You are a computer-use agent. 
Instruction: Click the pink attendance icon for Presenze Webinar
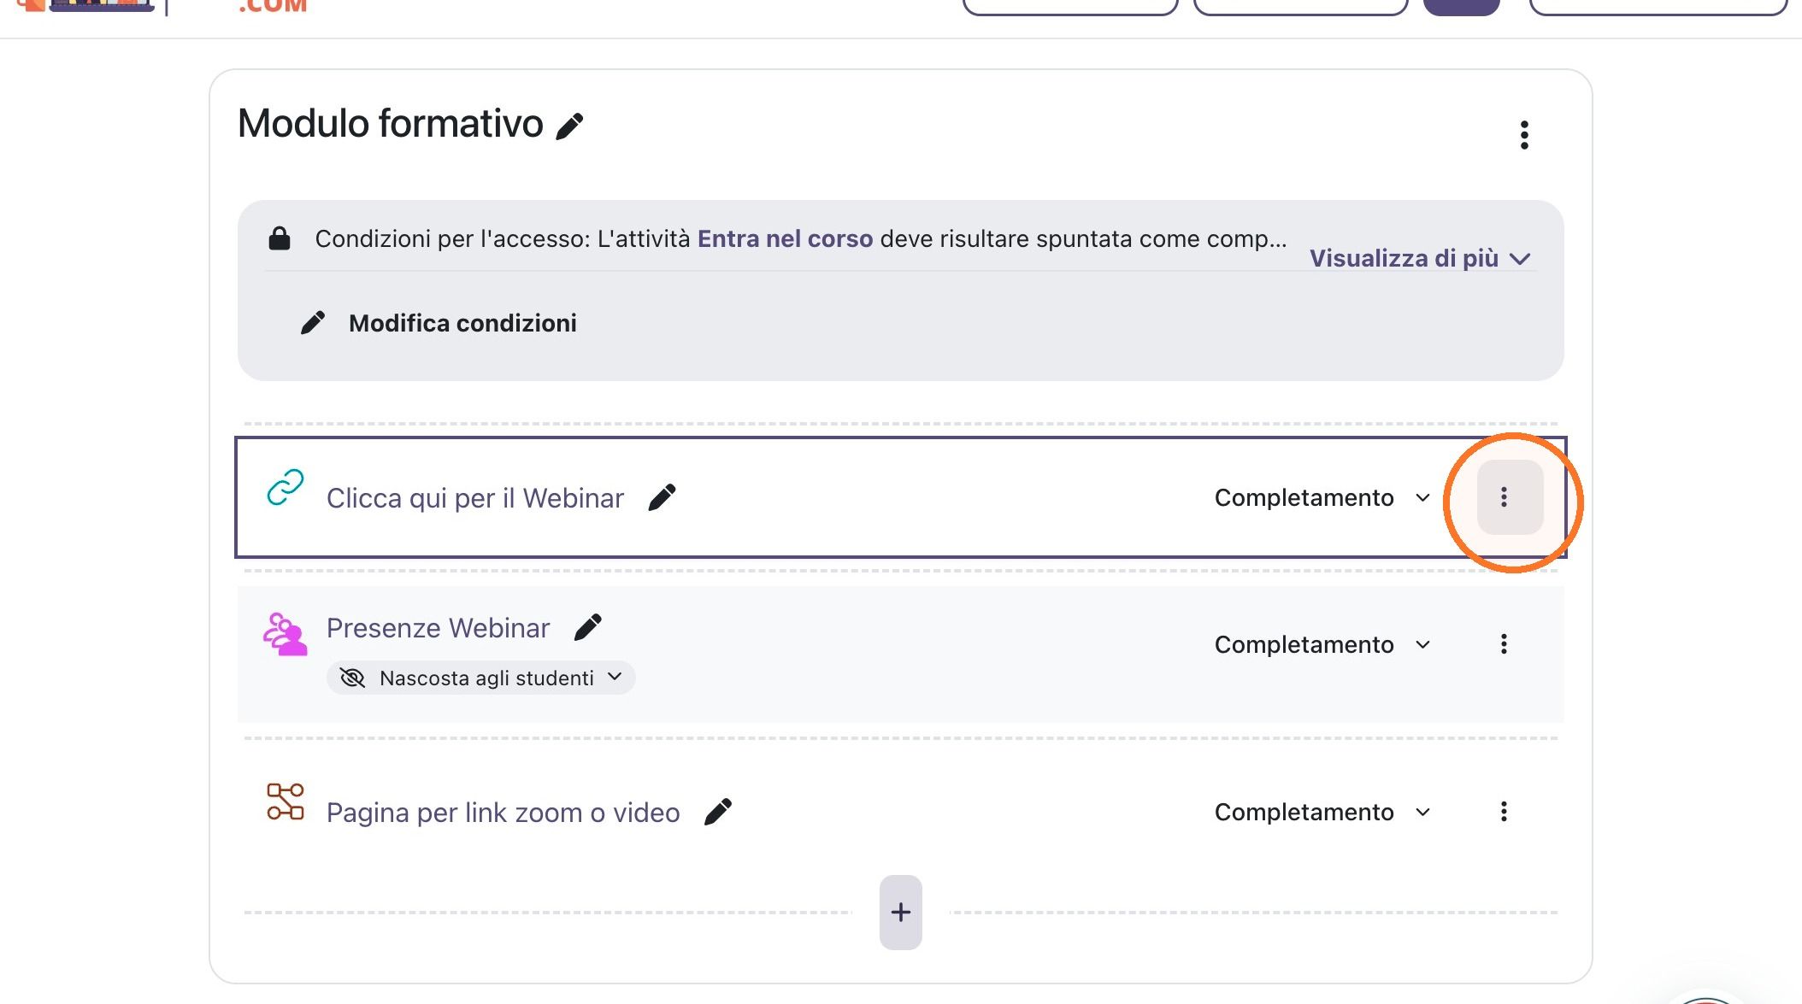point(285,634)
